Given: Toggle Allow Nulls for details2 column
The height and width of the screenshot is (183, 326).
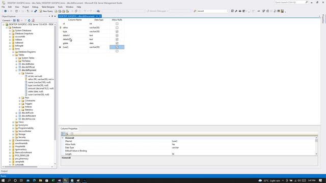Looking at the screenshot, I should [x=117, y=40].
